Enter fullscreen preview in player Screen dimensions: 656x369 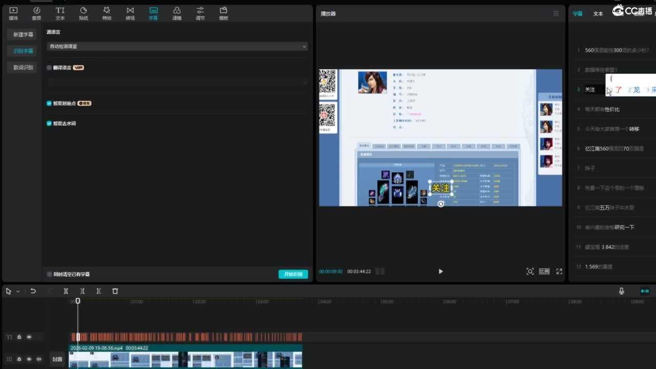(559, 272)
